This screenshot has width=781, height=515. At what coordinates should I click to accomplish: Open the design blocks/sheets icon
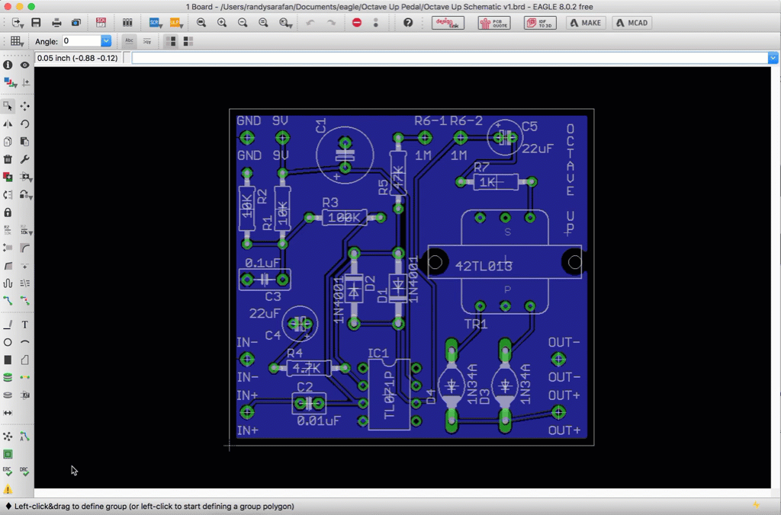(127, 23)
